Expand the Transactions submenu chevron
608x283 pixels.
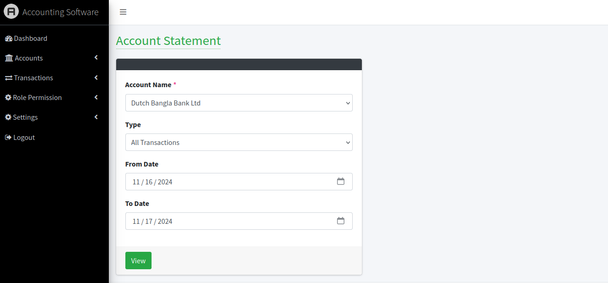(x=96, y=78)
